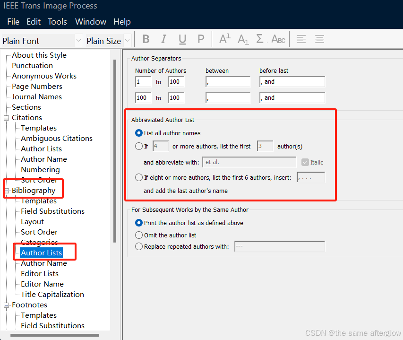Open the Plain Font dropdown
The image size is (403, 340).
(x=78, y=41)
